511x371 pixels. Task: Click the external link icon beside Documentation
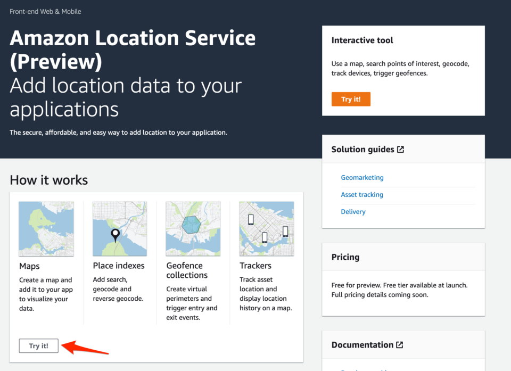coord(399,344)
